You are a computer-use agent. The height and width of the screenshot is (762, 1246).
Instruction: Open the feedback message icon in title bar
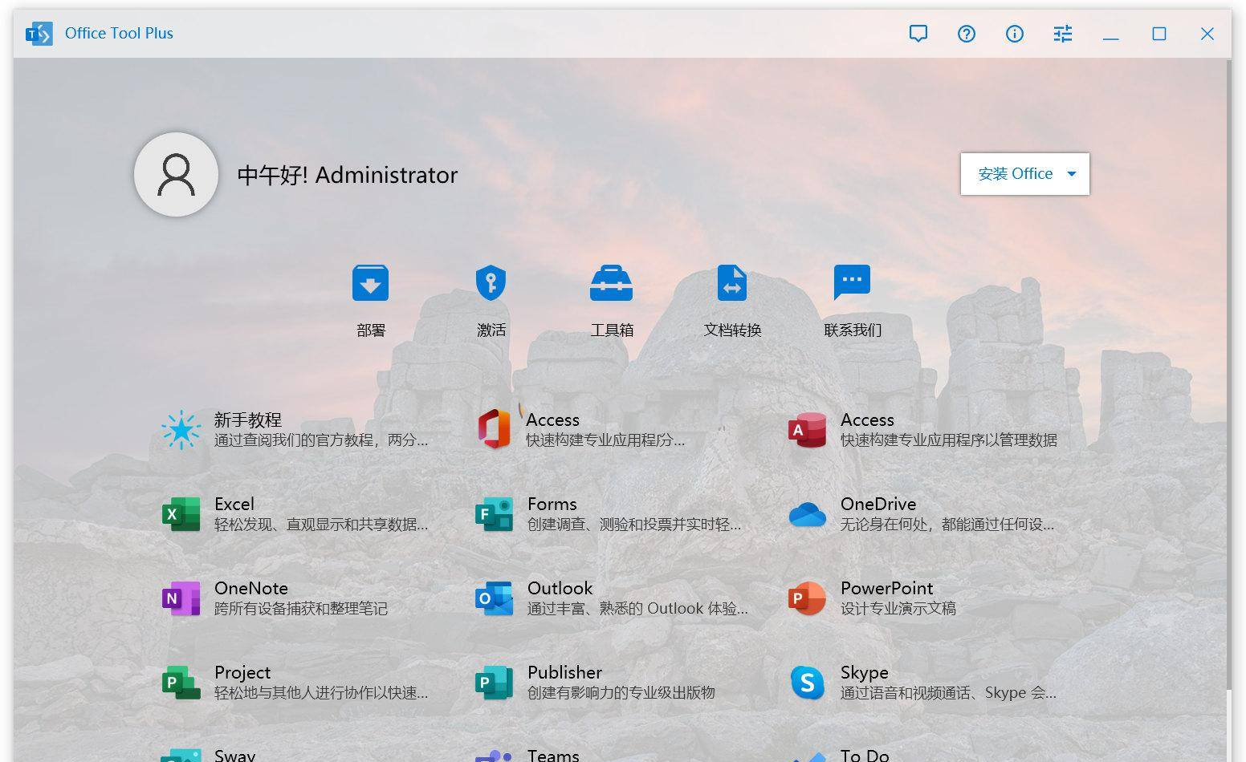918,34
